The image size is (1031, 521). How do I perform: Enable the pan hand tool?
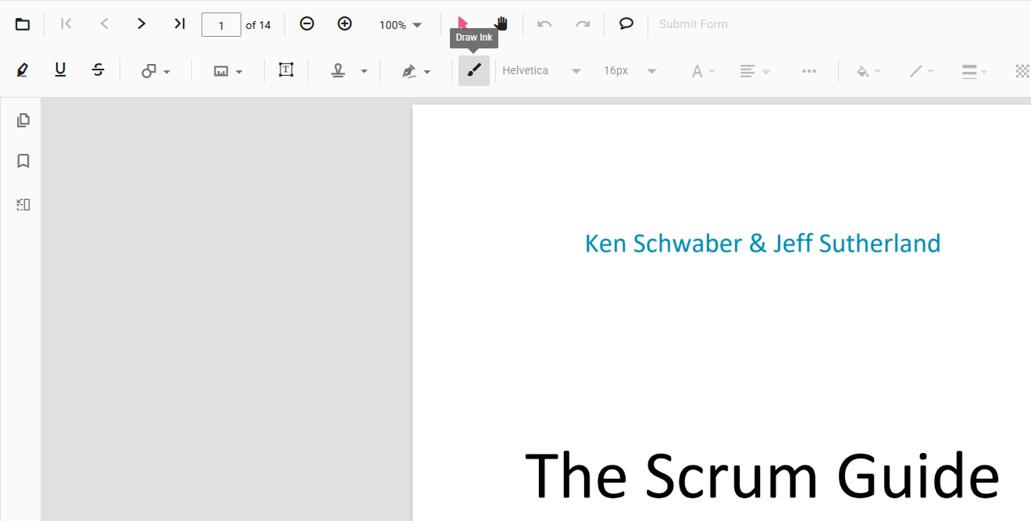tap(501, 24)
